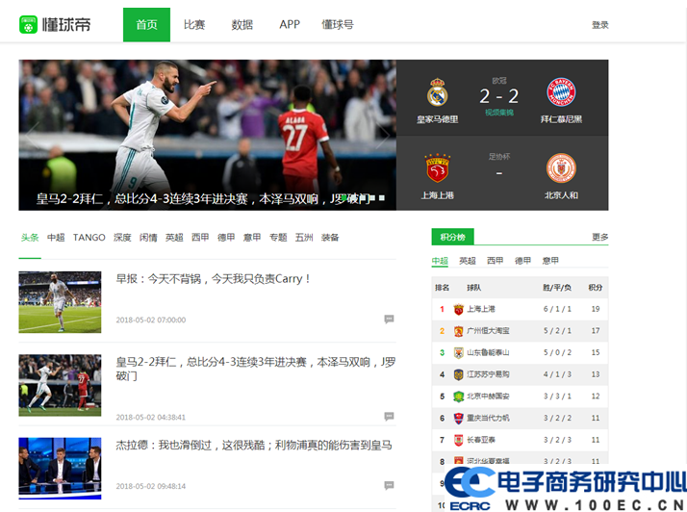Select 山东鲁能泰山 team name in standings
This screenshot has width=687, height=512.
point(488,352)
